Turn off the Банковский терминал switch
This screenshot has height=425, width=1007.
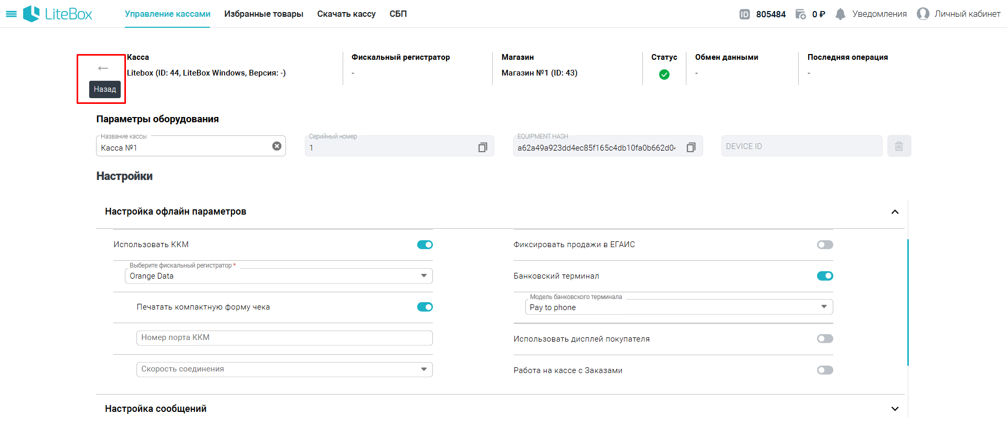[x=825, y=276]
